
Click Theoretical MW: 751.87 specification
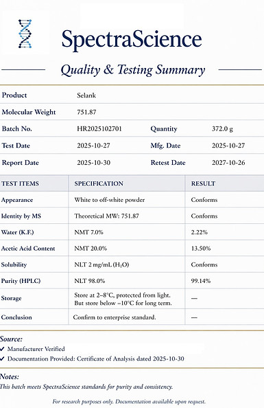click(106, 216)
